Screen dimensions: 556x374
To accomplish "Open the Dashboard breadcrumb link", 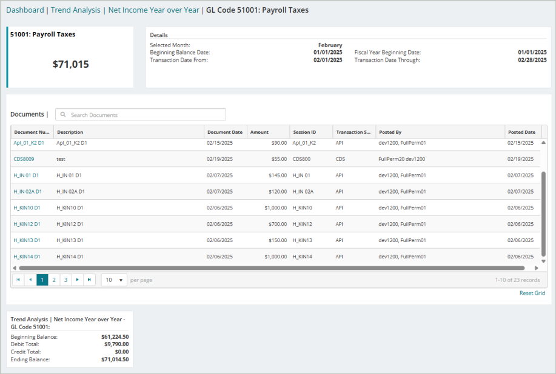I will point(25,10).
